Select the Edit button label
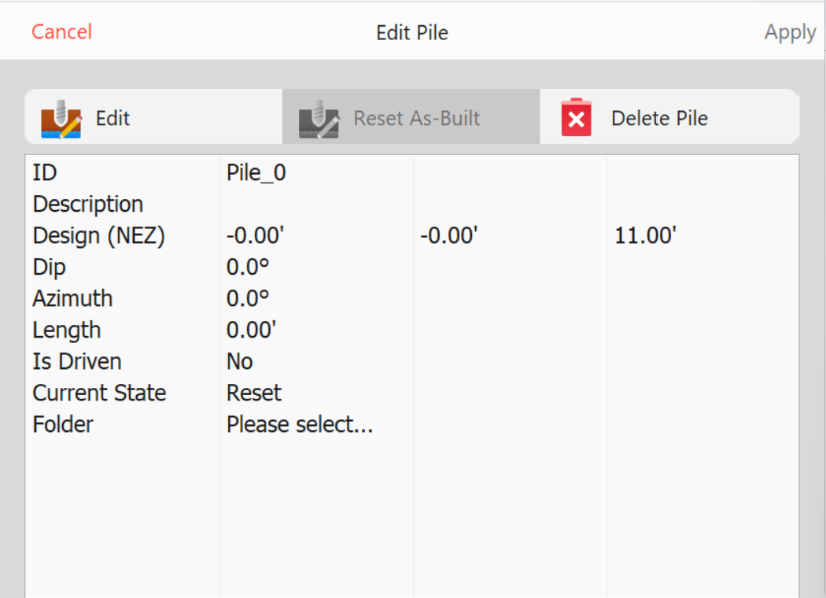This screenshot has height=598, width=826. (112, 118)
